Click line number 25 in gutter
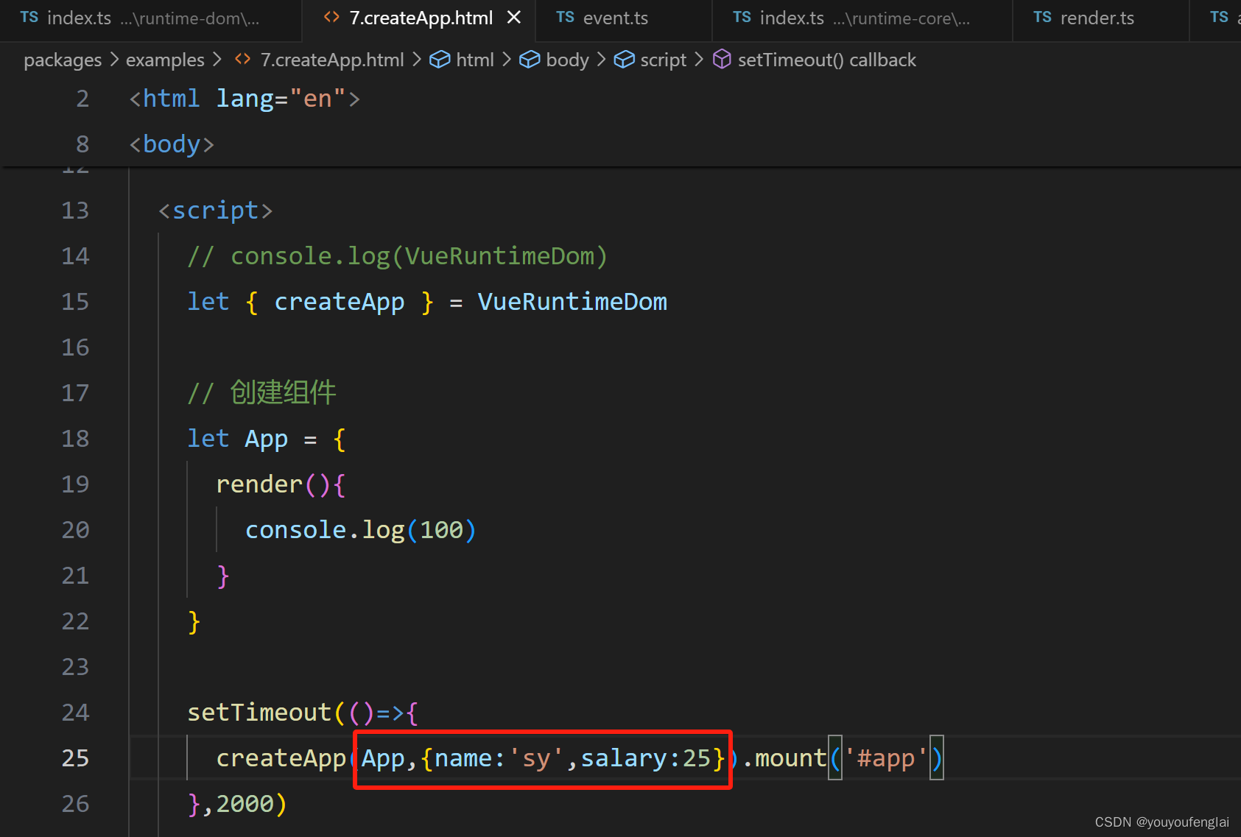The width and height of the screenshot is (1241, 837). (75, 758)
